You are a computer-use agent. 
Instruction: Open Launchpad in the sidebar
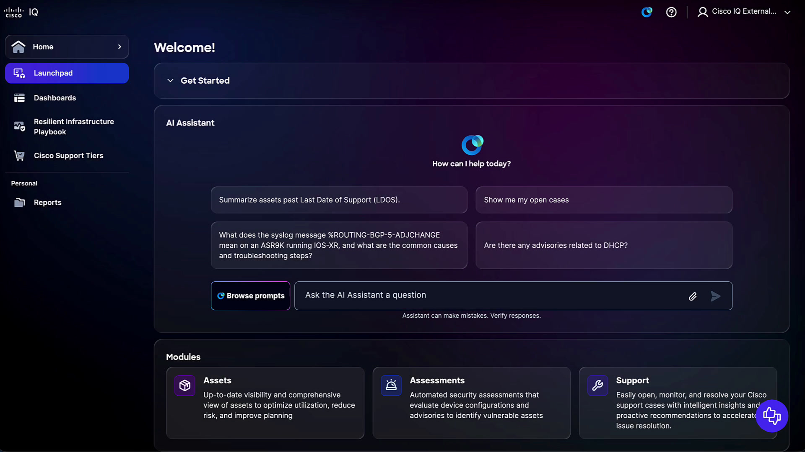coord(67,73)
